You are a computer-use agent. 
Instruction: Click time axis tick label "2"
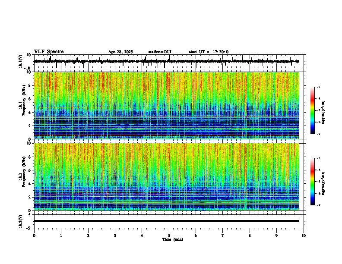point(88,236)
